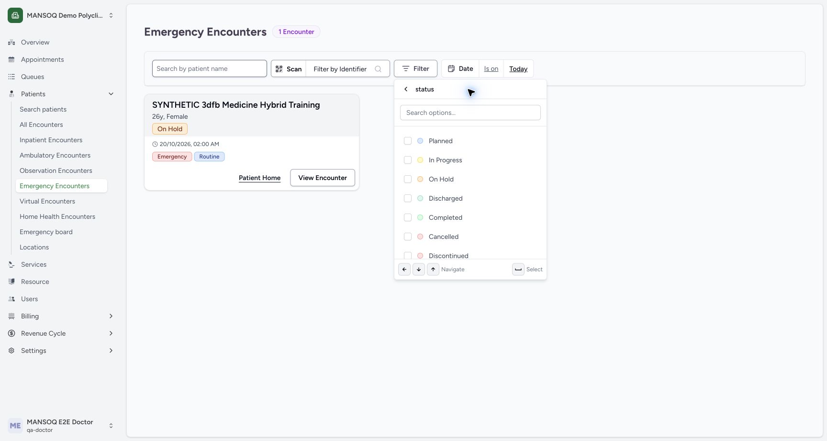Screen dimensions: 827x441
Task: Click the Search by patient name field
Action: 210,68
